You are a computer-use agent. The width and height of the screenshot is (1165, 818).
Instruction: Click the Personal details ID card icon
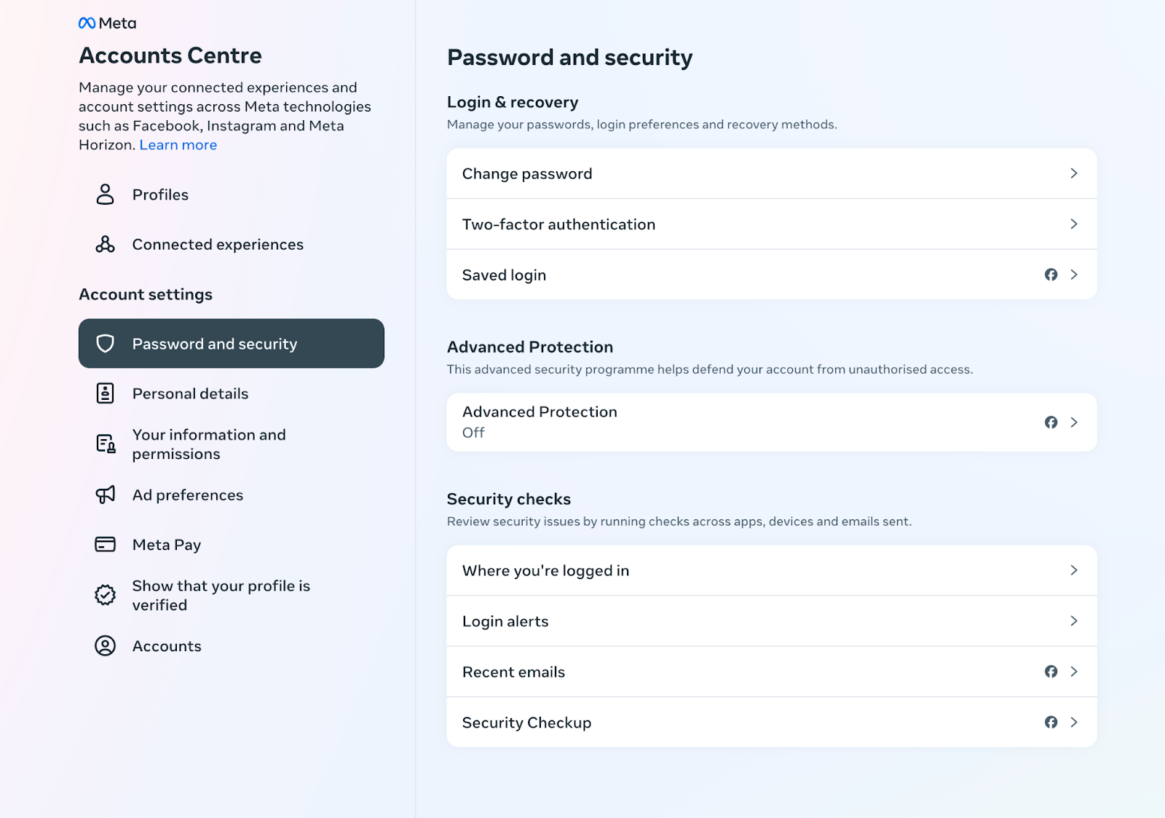(x=106, y=393)
